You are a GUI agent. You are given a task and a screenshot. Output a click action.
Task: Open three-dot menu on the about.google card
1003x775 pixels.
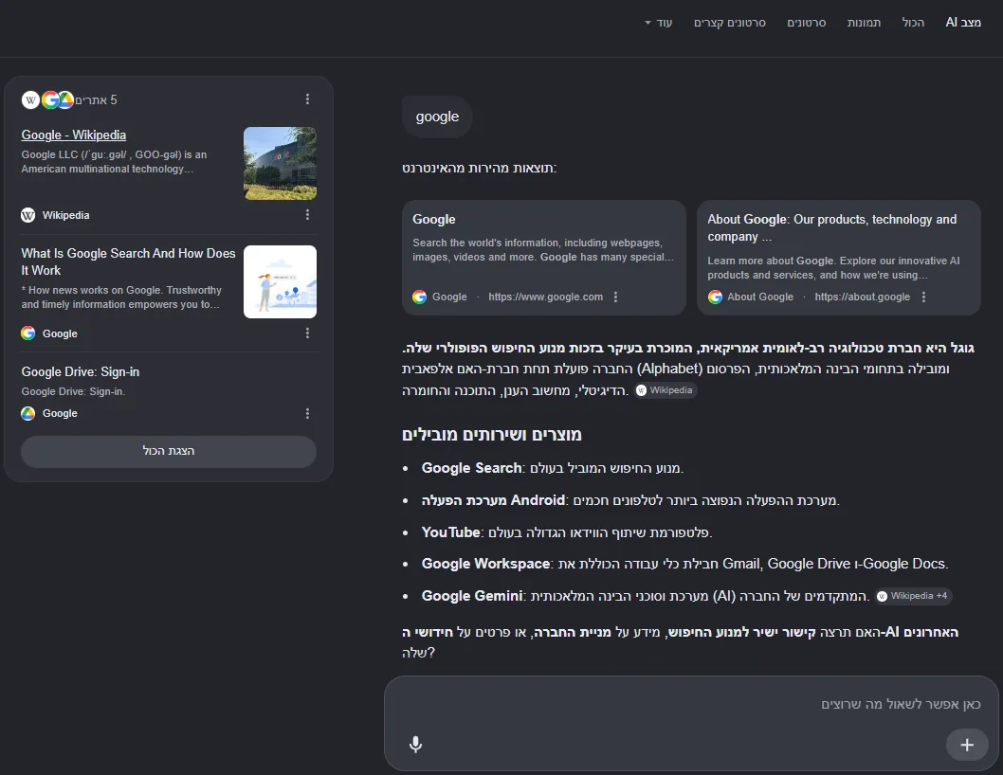(x=923, y=297)
